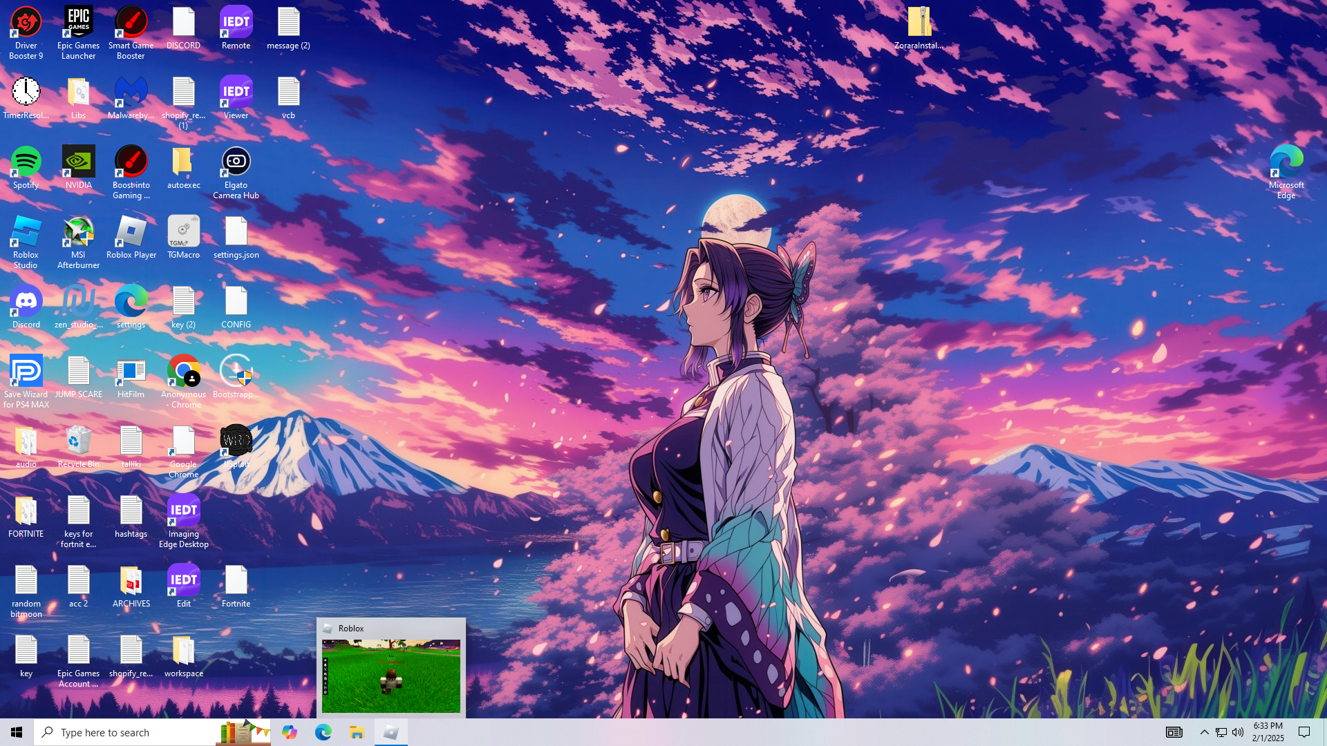
Task: Open the Windows Start menu
Action: (x=17, y=732)
